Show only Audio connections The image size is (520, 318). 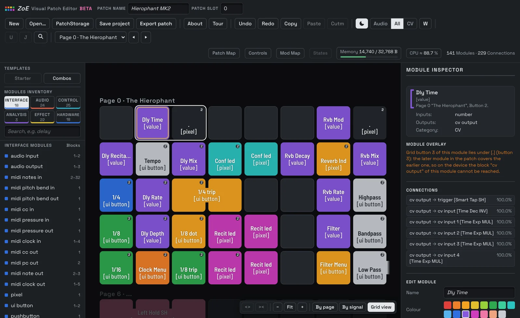380,23
